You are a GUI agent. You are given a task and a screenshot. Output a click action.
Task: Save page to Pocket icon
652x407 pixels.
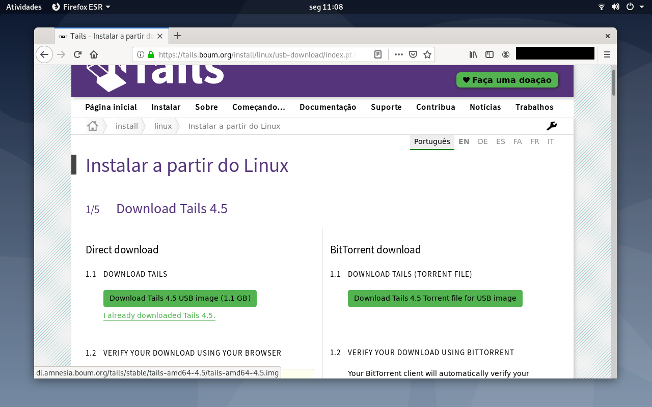point(414,54)
